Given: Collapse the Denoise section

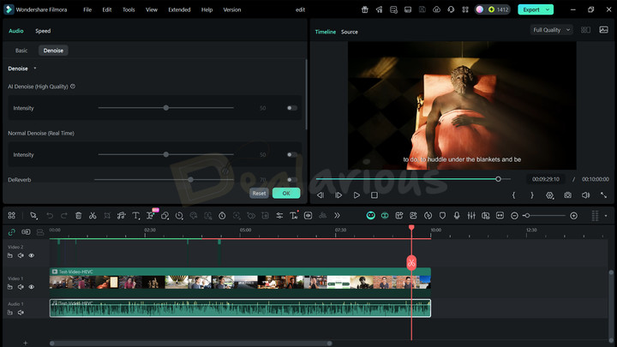Looking at the screenshot, I should pyautogui.click(x=34, y=69).
